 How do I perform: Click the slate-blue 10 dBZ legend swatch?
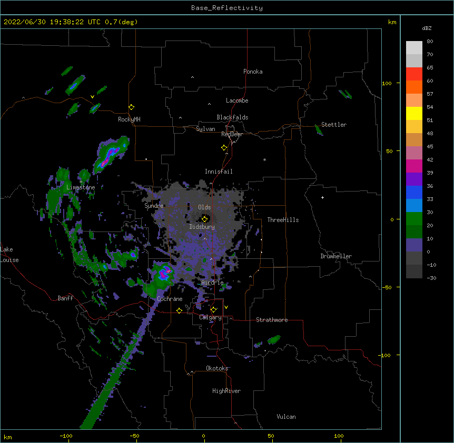pyautogui.click(x=414, y=245)
